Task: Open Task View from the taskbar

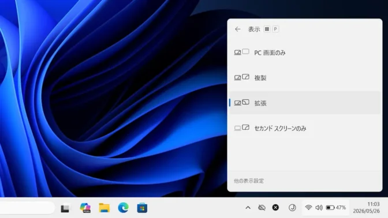Action: pos(65,208)
